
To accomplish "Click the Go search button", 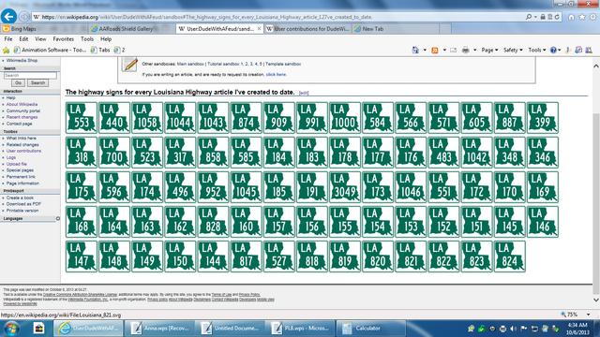I will click(18, 83).
